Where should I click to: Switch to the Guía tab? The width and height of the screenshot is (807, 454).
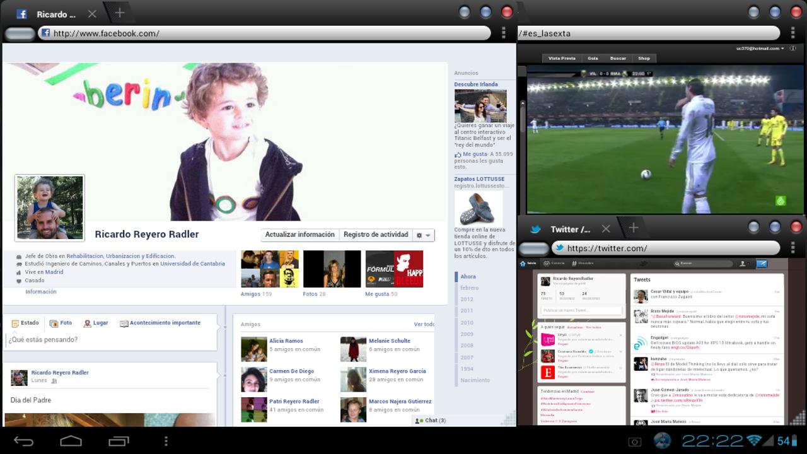(x=593, y=58)
